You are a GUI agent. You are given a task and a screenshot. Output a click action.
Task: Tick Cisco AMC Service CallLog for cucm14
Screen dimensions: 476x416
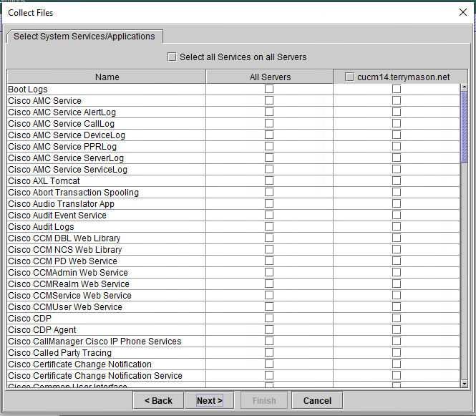(397, 124)
